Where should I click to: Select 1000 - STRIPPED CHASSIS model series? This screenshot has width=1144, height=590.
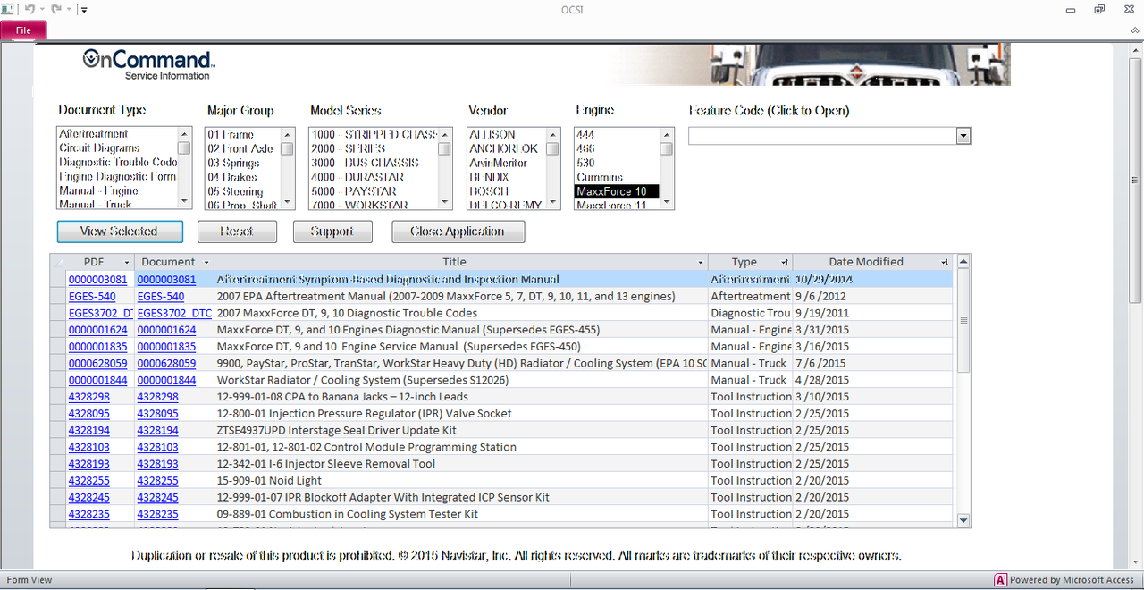(x=374, y=134)
